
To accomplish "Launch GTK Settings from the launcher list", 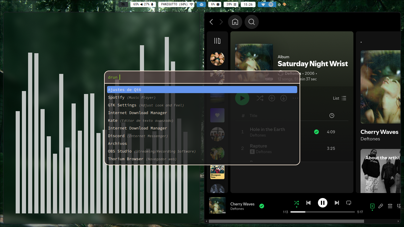I will [x=202, y=105].
